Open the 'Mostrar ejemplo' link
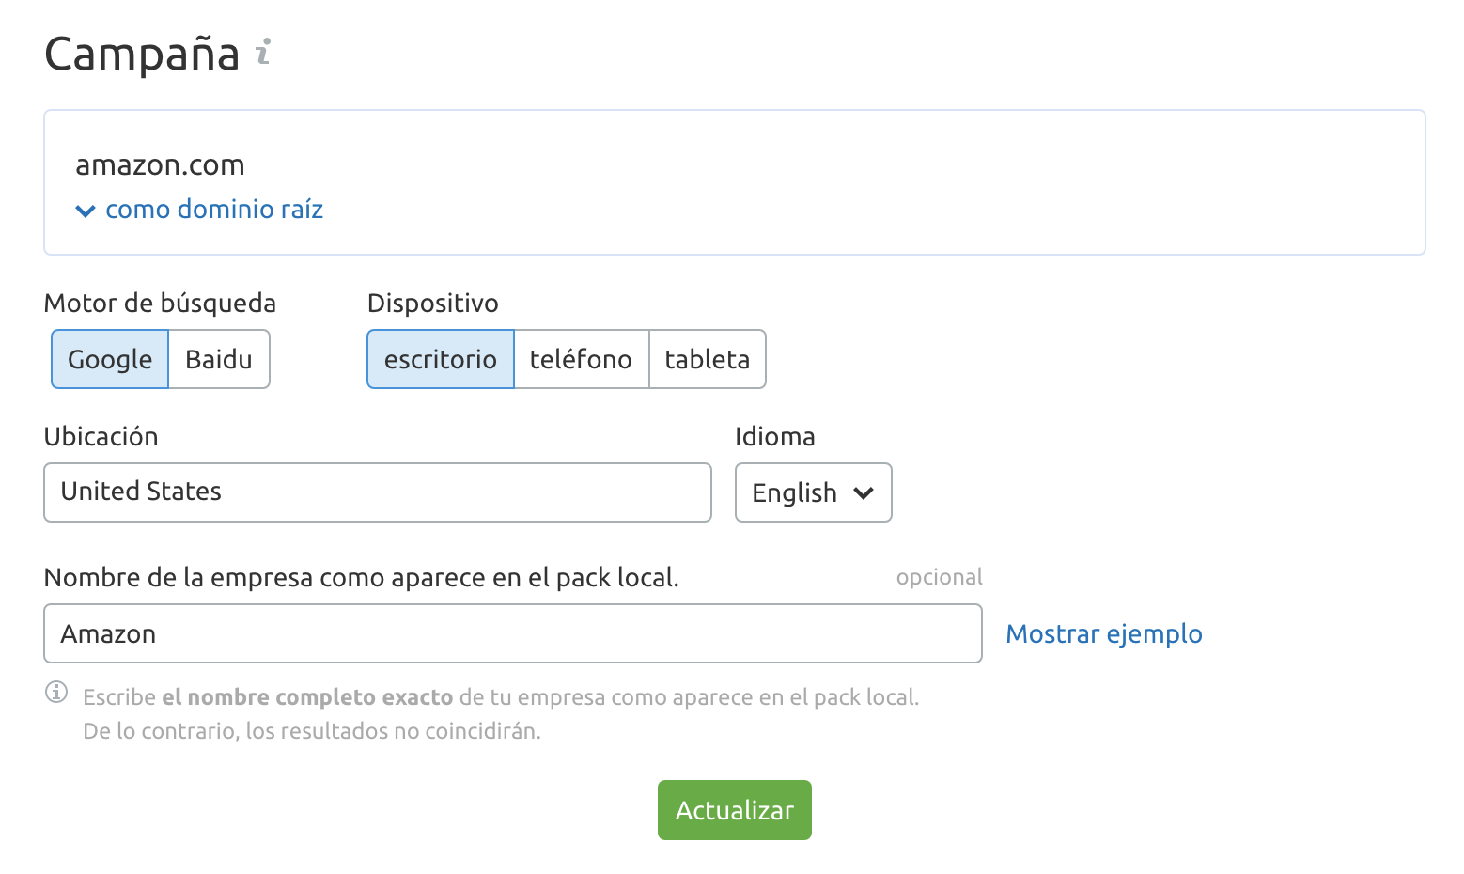This screenshot has height=874, width=1464. (x=1103, y=634)
